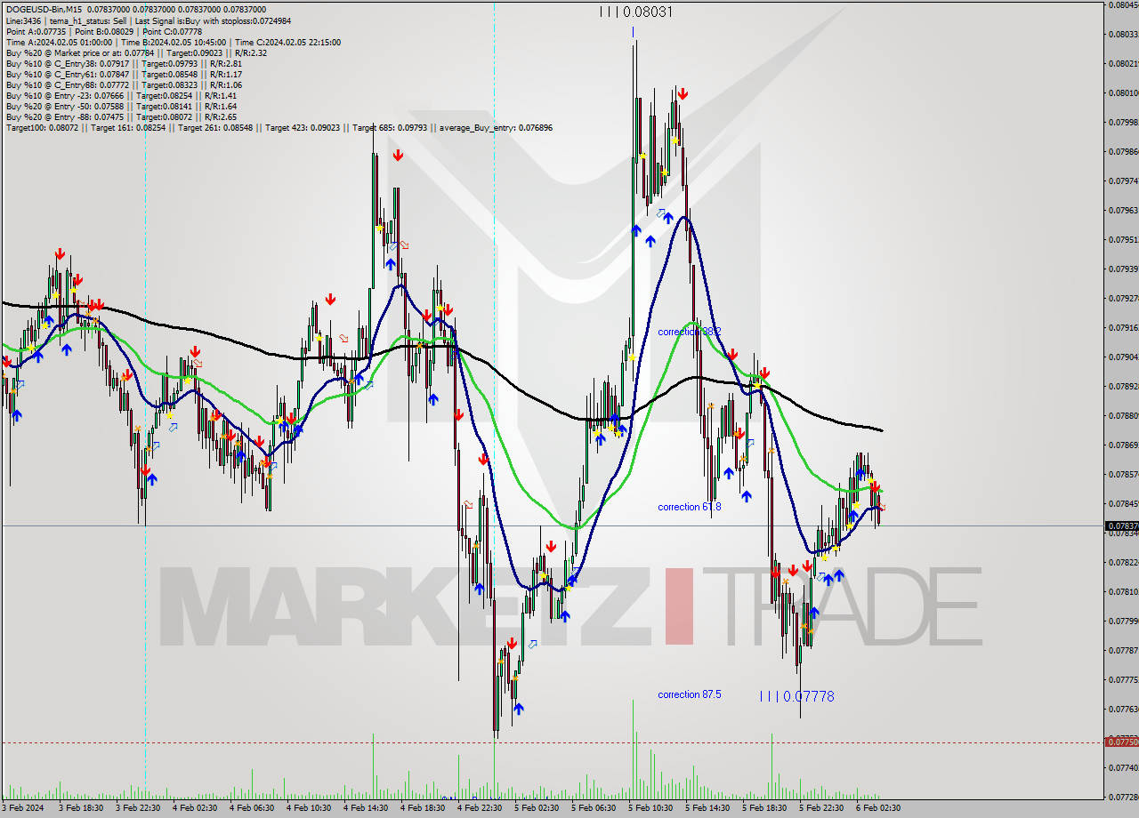Click the black current price tag 0.07837

coord(1121,526)
